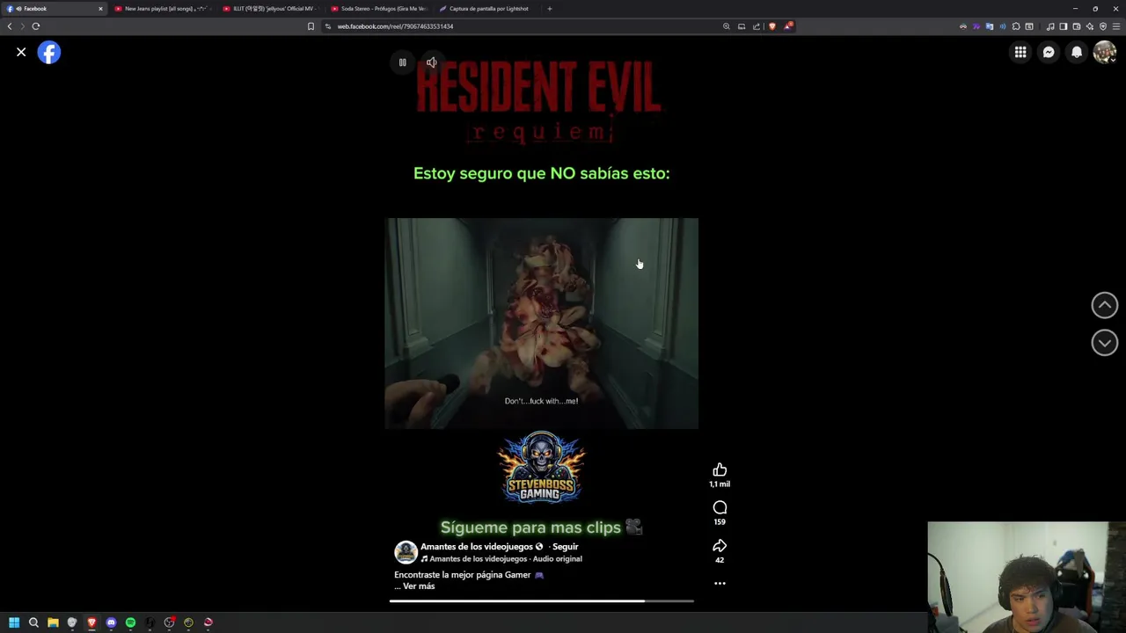Viewport: 1126px width, 633px height.
Task: Mute the reel's sound
Action: (x=431, y=62)
